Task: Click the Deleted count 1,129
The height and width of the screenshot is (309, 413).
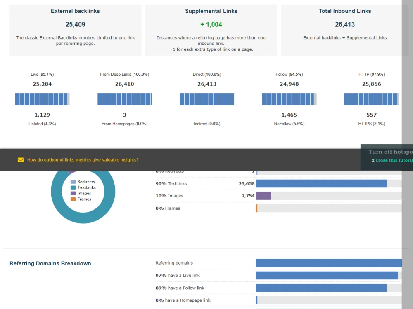Action: [x=42, y=115]
